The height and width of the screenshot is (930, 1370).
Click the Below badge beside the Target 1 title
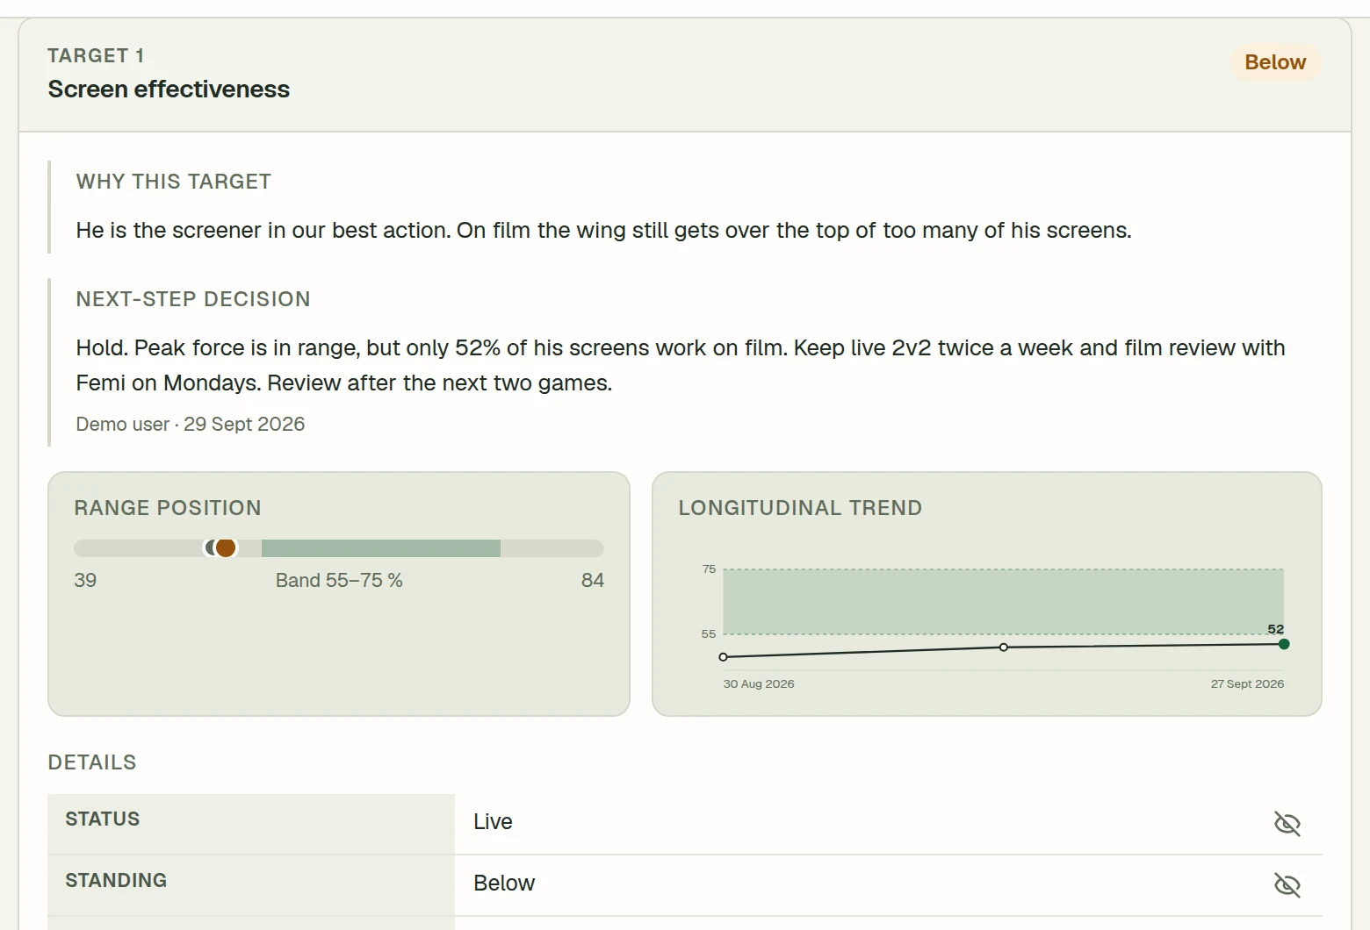pos(1275,62)
